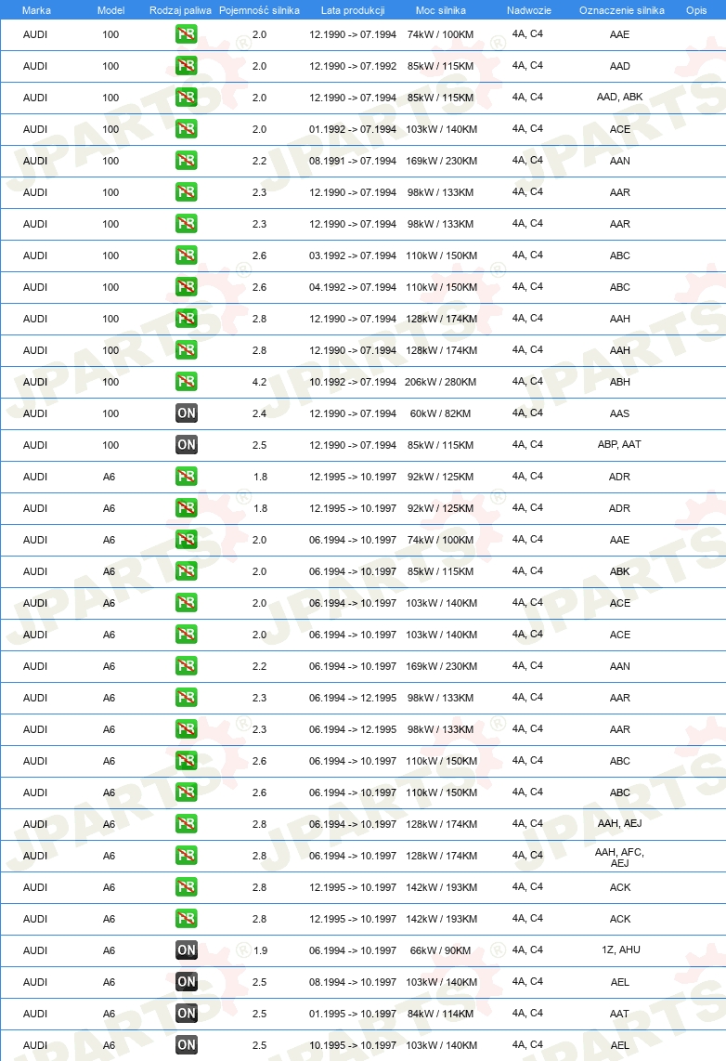The width and height of the screenshot is (726, 1061).
Task: Click the 169kW / 230KM value in the AUDI 100 row
Action: (441, 161)
